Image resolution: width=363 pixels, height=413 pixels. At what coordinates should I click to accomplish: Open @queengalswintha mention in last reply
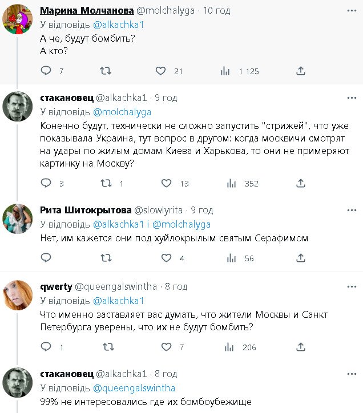click(x=134, y=388)
